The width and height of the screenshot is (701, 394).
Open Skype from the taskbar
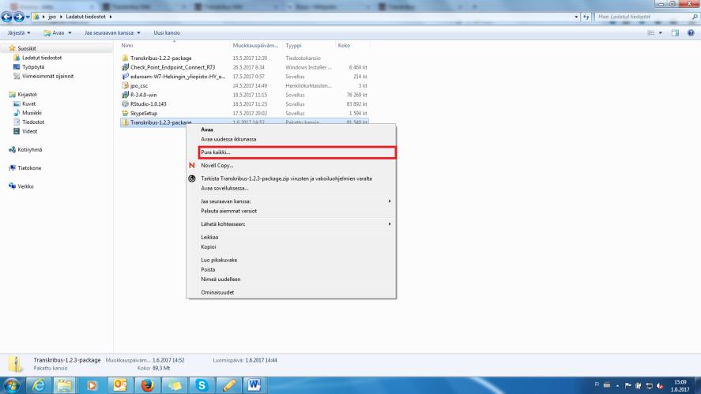point(202,385)
